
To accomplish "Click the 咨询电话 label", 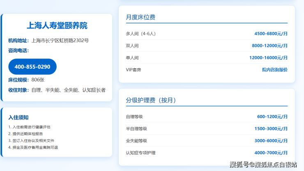I will [18, 51].
